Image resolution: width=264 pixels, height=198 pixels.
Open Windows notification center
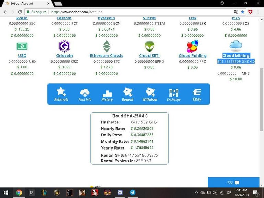click(x=256, y=192)
